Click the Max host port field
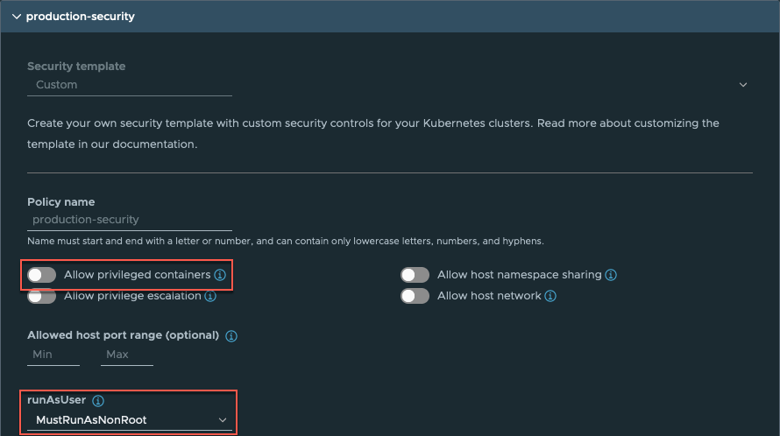The image size is (780, 436). pyautogui.click(x=127, y=355)
